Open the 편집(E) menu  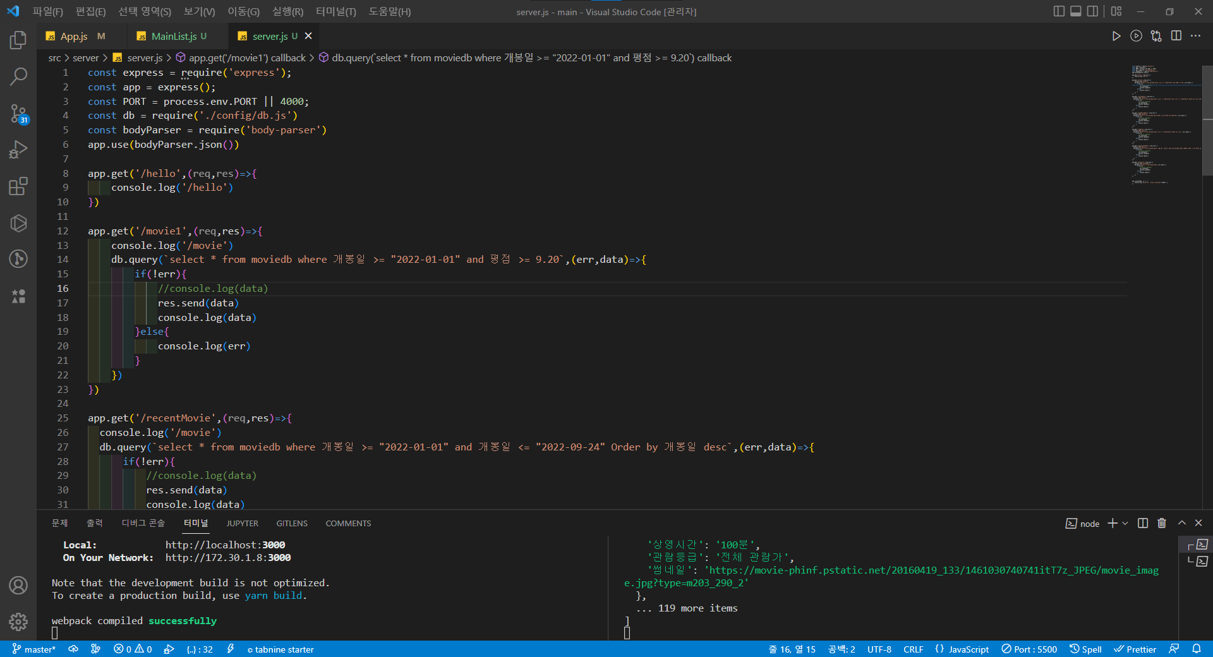click(91, 11)
